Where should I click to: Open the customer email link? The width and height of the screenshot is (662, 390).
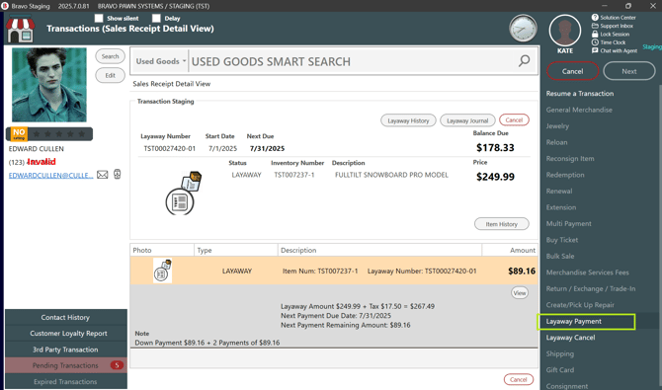pyautogui.click(x=50, y=175)
